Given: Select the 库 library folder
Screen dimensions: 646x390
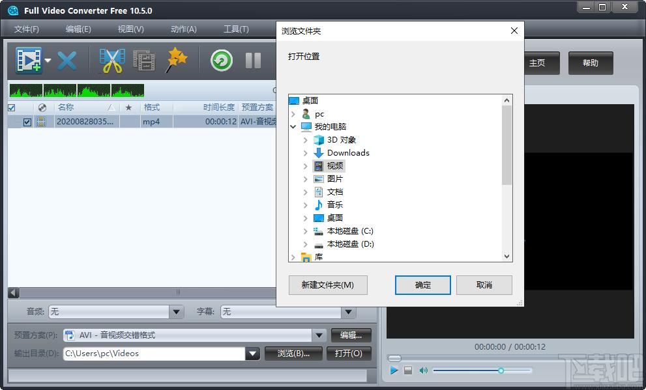Looking at the screenshot, I should click(312, 257).
